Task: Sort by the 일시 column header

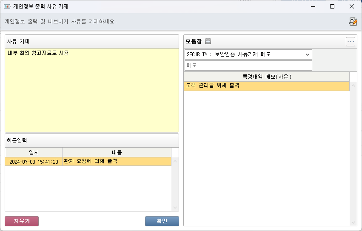Action: tap(34, 152)
